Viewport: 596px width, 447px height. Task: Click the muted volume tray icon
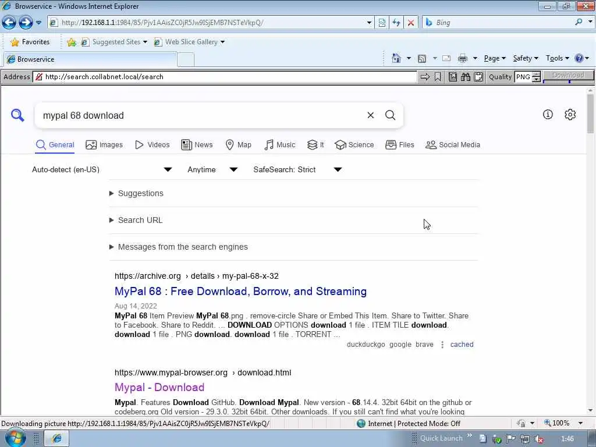click(x=538, y=439)
